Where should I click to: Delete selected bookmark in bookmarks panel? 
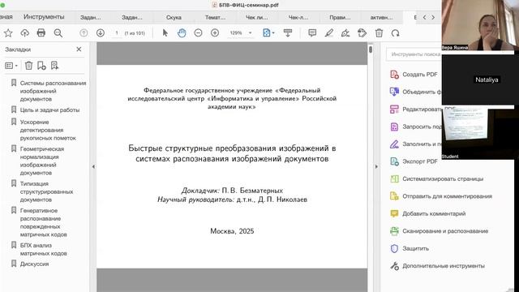(x=29, y=66)
